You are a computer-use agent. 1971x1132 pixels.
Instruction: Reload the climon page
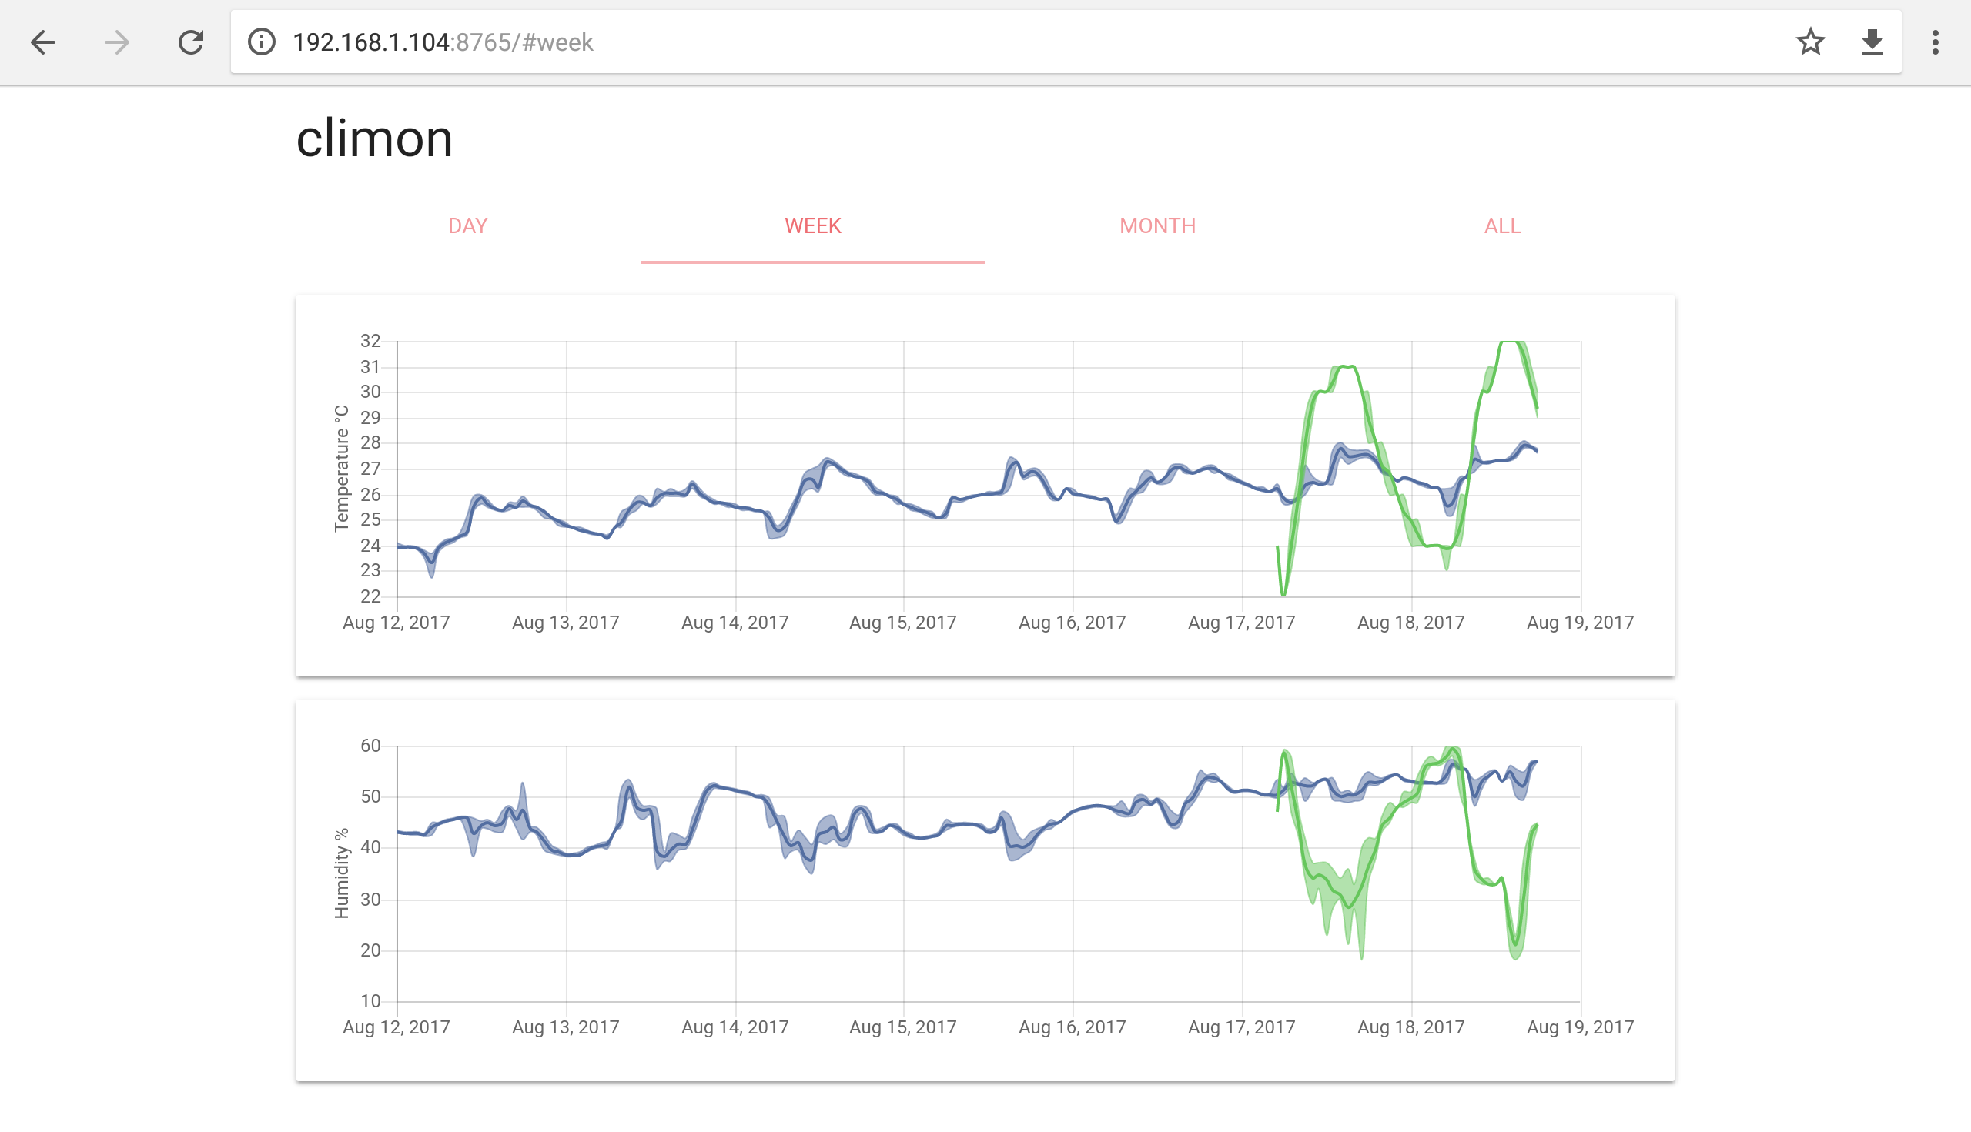coord(190,43)
